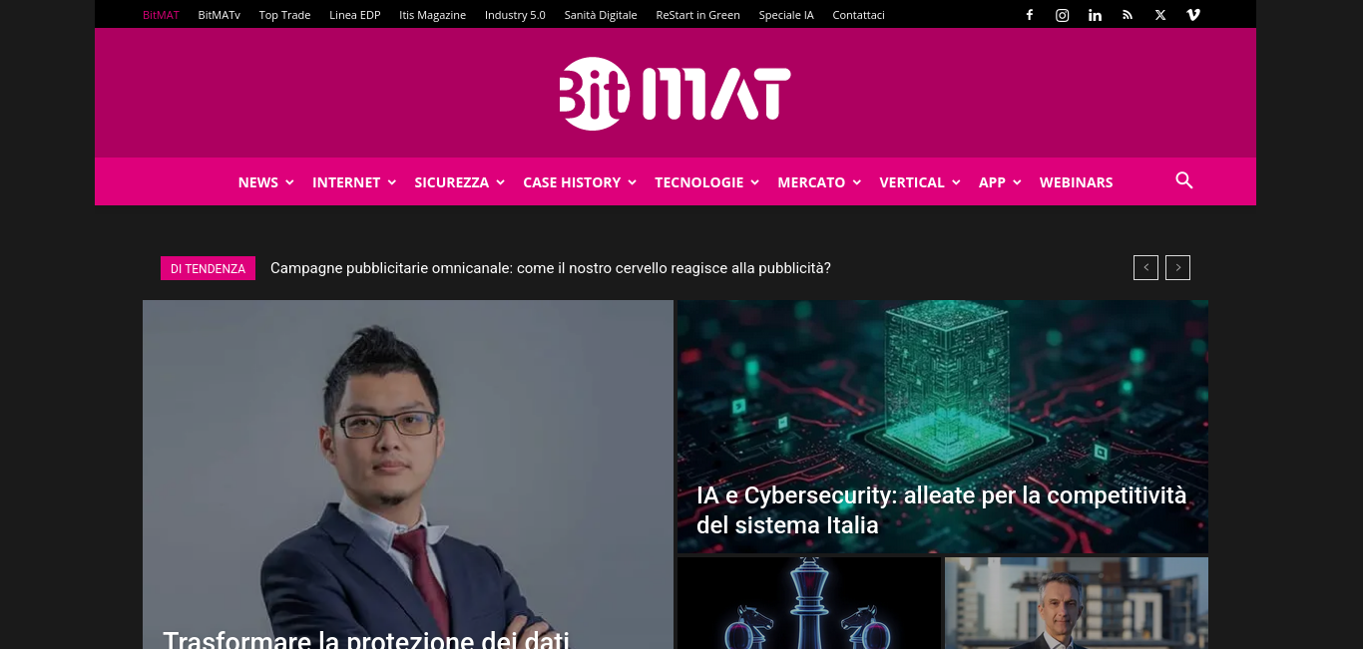The width and height of the screenshot is (1363, 649).
Task: Open trending article about Campagne pubblicitarie omnicanale
Action: coord(551,268)
